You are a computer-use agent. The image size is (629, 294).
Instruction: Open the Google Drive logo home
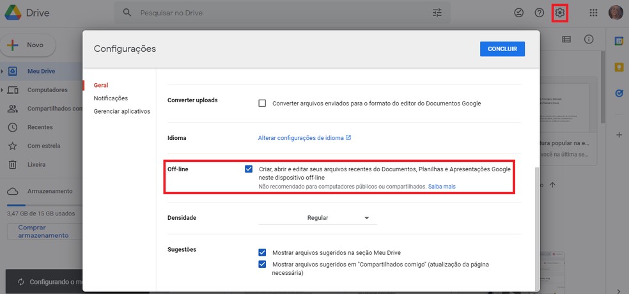(x=13, y=13)
